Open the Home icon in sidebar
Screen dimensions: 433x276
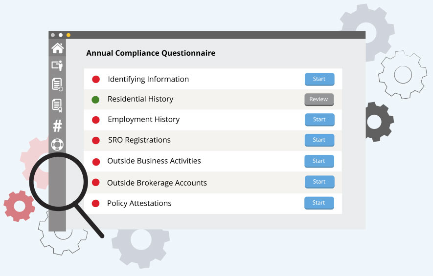57,48
